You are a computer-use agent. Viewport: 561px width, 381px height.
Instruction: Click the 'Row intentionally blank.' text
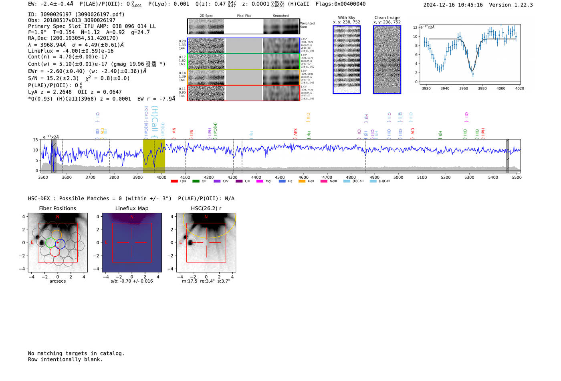click(65, 359)
